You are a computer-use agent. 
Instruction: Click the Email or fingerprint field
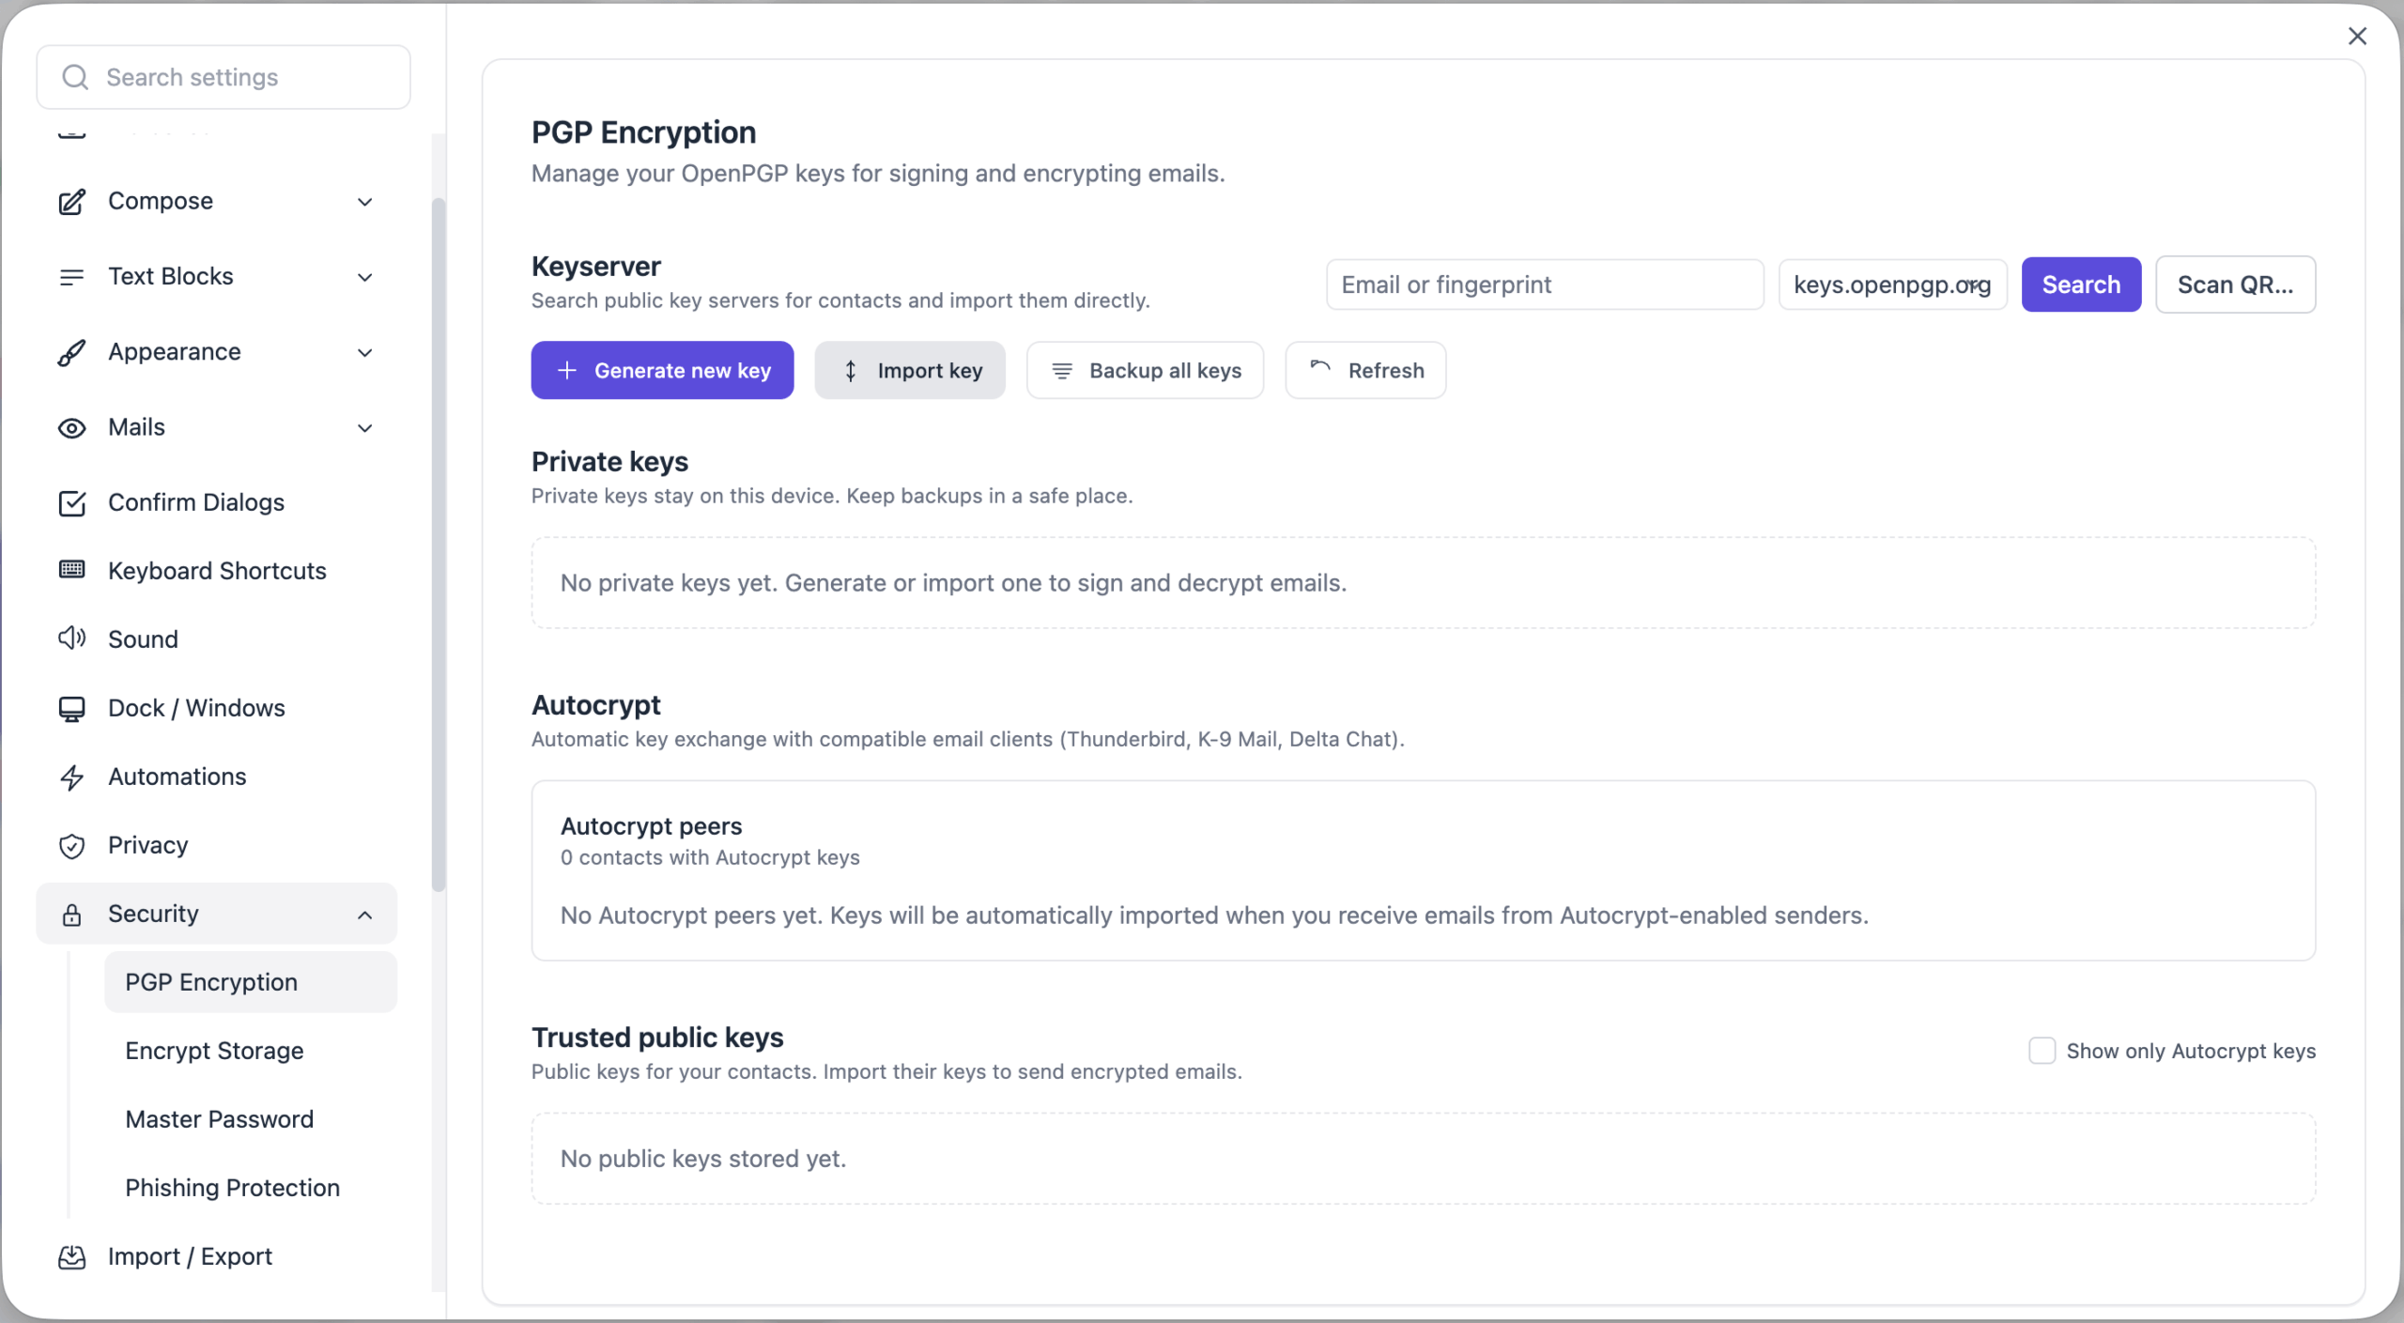(1544, 285)
